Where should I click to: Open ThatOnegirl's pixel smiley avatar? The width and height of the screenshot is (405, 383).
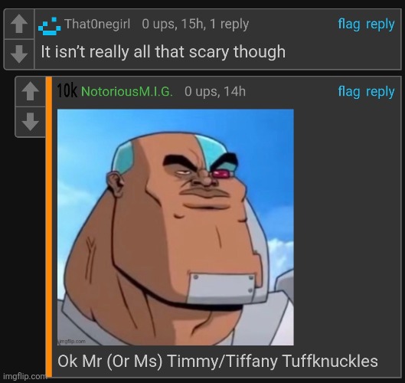tap(49, 26)
